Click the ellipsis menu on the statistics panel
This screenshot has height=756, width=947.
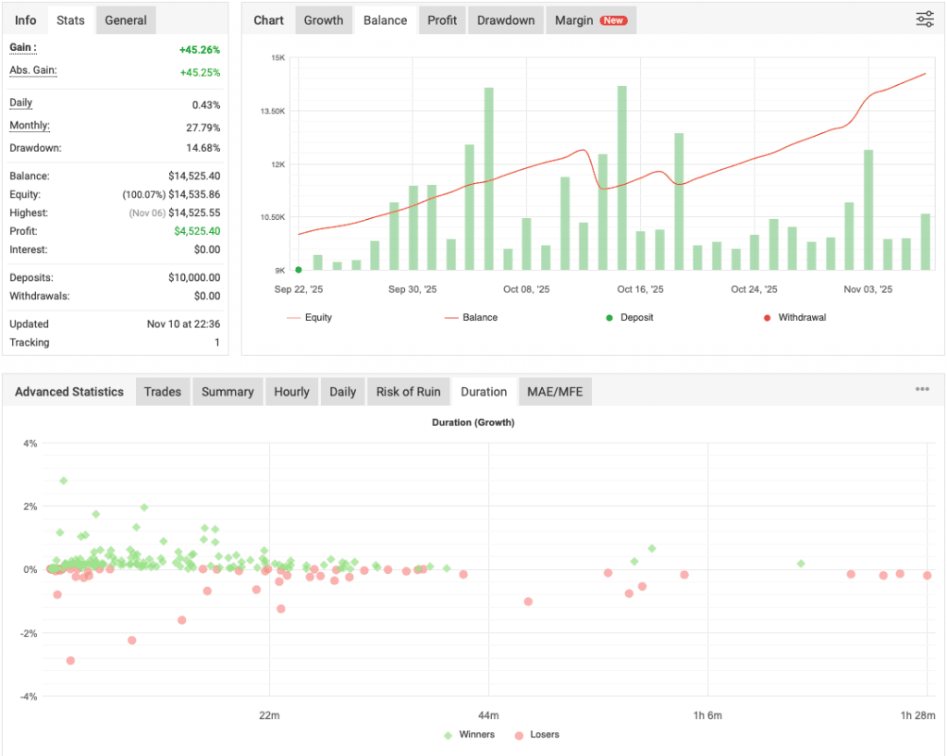pos(922,389)
